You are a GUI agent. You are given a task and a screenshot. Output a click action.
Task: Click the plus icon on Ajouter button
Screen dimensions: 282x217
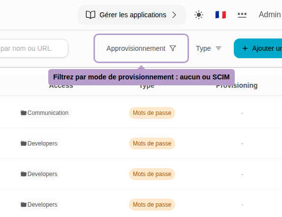tap(245, 48)
